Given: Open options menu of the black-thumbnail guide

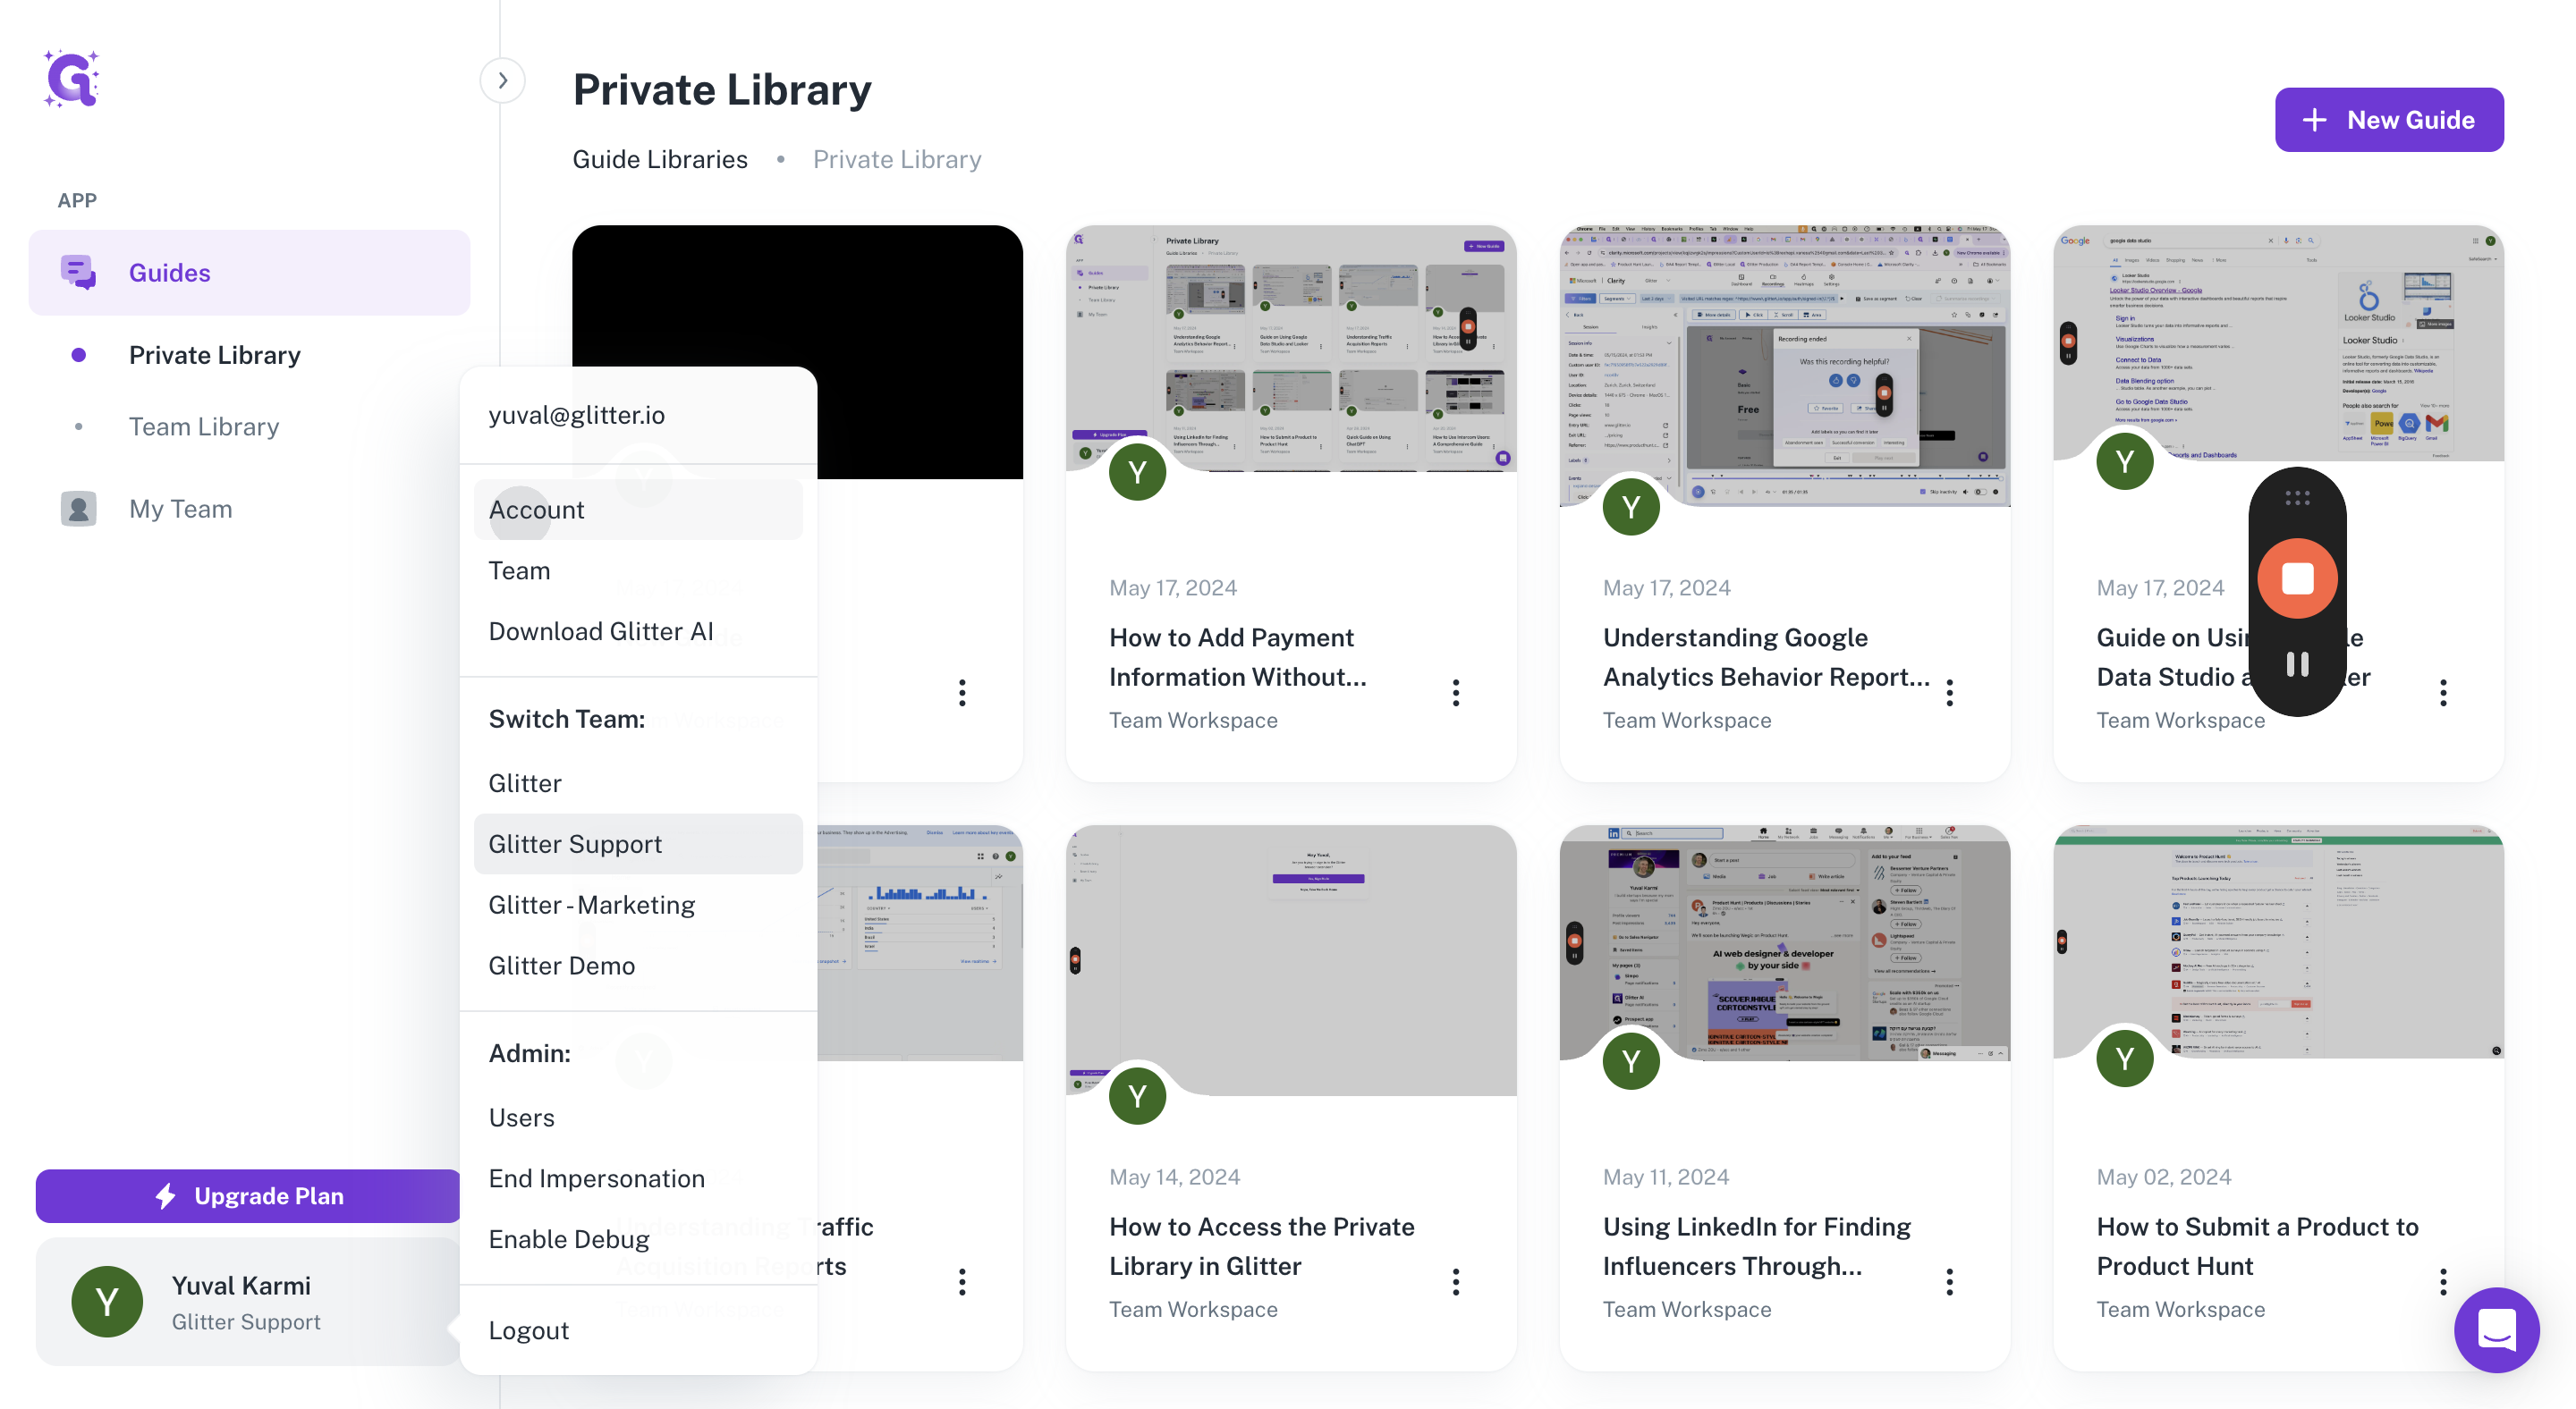Looking at the screenshot, I should [962, 693].
